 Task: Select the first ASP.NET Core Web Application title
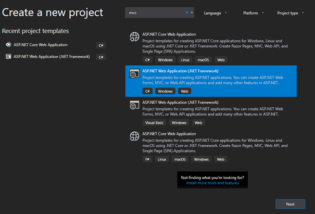(169, 34)
